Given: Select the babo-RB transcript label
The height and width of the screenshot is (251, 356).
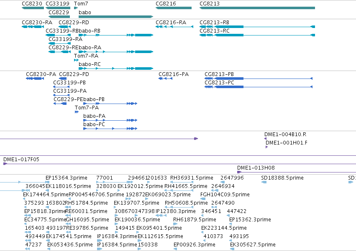Looking at the screenshot, I should click(x=90, y=31).
